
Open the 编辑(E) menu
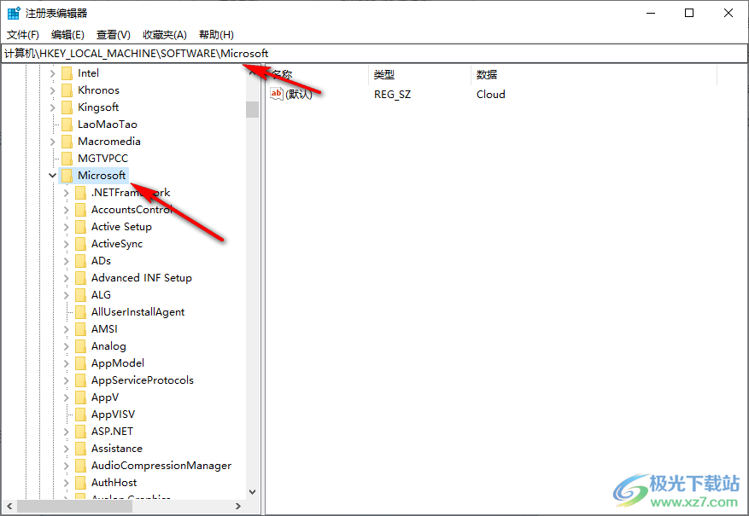pyautogui.click(x=67, y=34)
